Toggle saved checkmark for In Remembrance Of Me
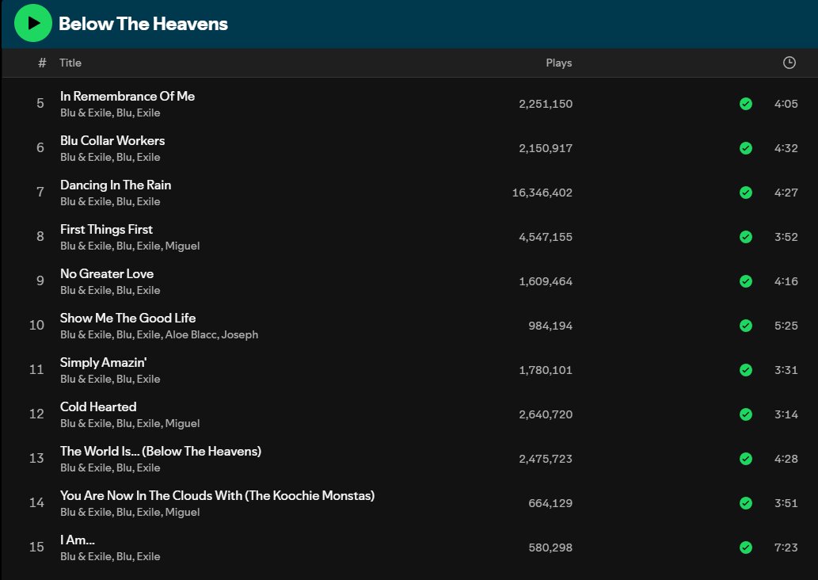 [746, 104]
